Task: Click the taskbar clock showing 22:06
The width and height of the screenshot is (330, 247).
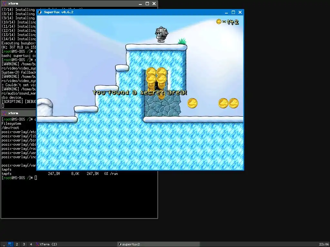Action: pyautogui.click(x=324, y=244)
